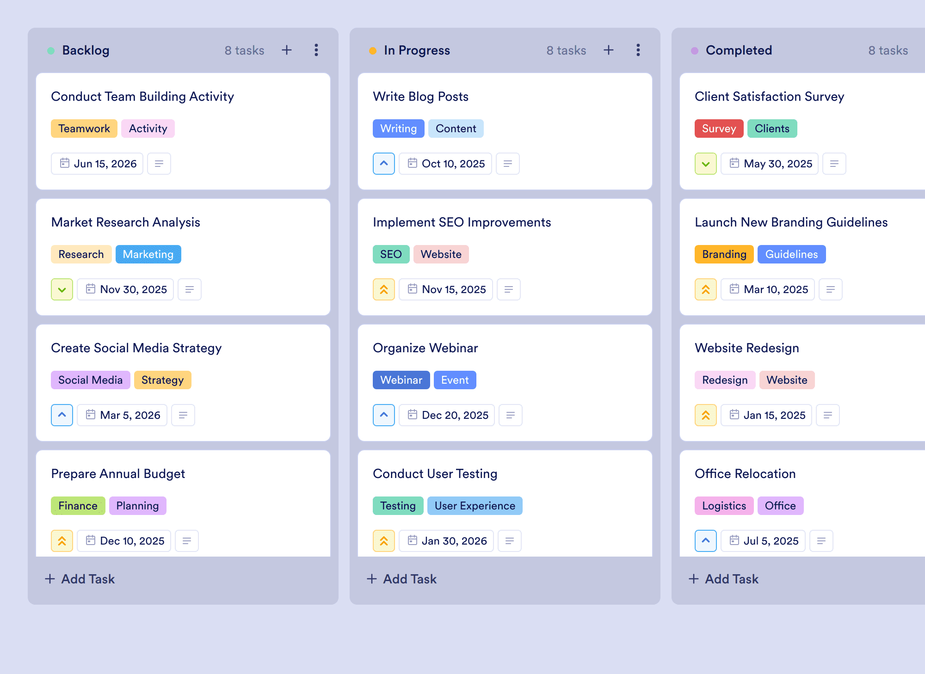Viewport: 925px width, 674px height.
Task: Click the plus icon in Backlog header
Action: coord(287,50)
